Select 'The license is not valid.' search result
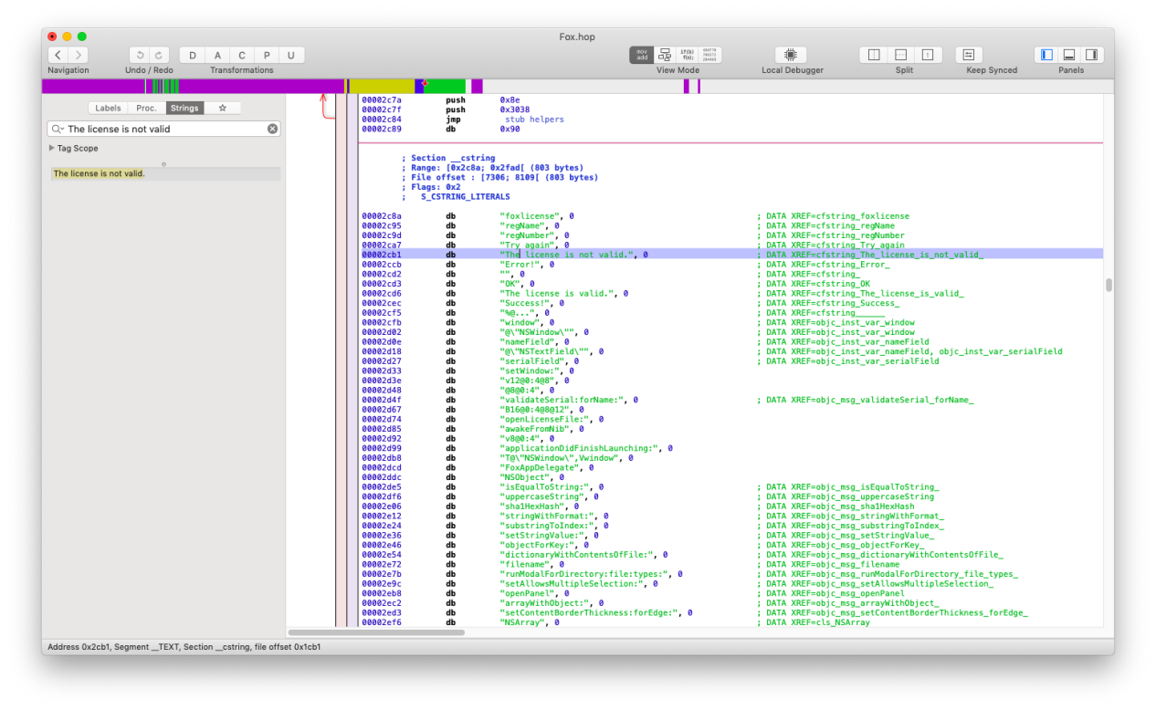Image resolution: width=1156 pixels, height=710 pixels. 99,173
